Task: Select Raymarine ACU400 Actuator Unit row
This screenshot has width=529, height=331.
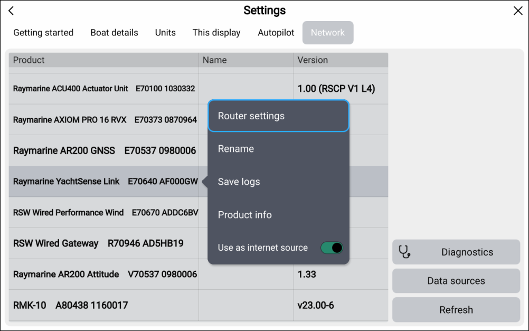Action: (104, 89)
